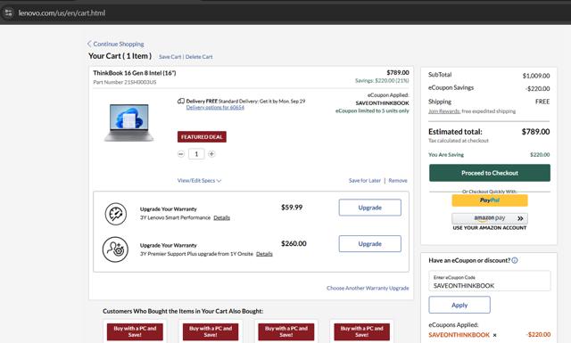Click the FEATURED DEAL badge
571x343 pixels.
click(x=202, y=137)
